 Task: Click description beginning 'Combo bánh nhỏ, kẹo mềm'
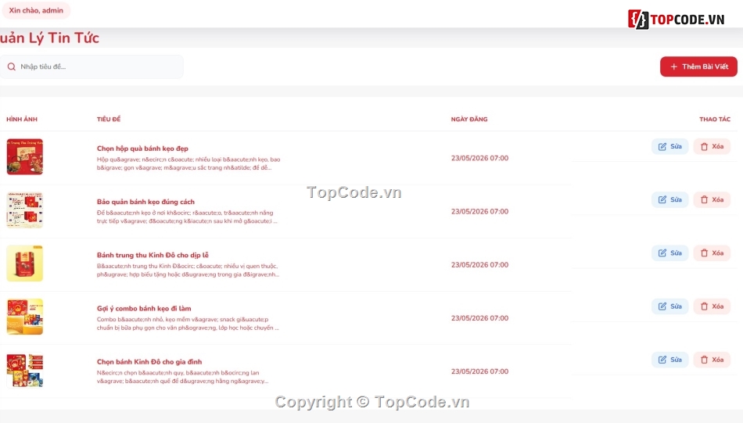point(188,324)
